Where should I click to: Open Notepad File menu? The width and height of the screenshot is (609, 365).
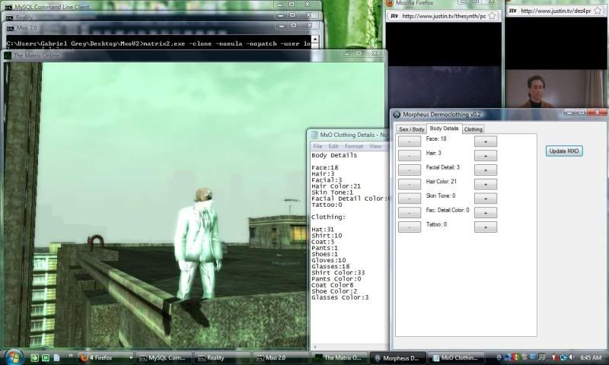click(x=317, y=146)
